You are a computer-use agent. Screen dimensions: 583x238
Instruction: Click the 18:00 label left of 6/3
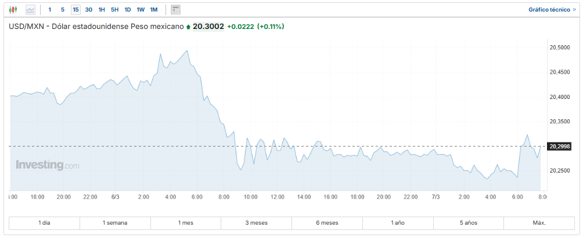[x=38, y=197]
